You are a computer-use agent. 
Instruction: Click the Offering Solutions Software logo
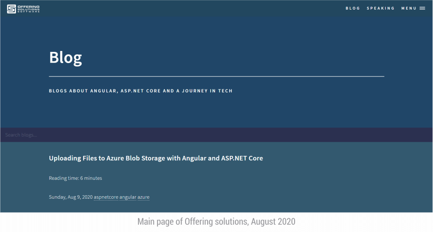[x=23, y=9]
